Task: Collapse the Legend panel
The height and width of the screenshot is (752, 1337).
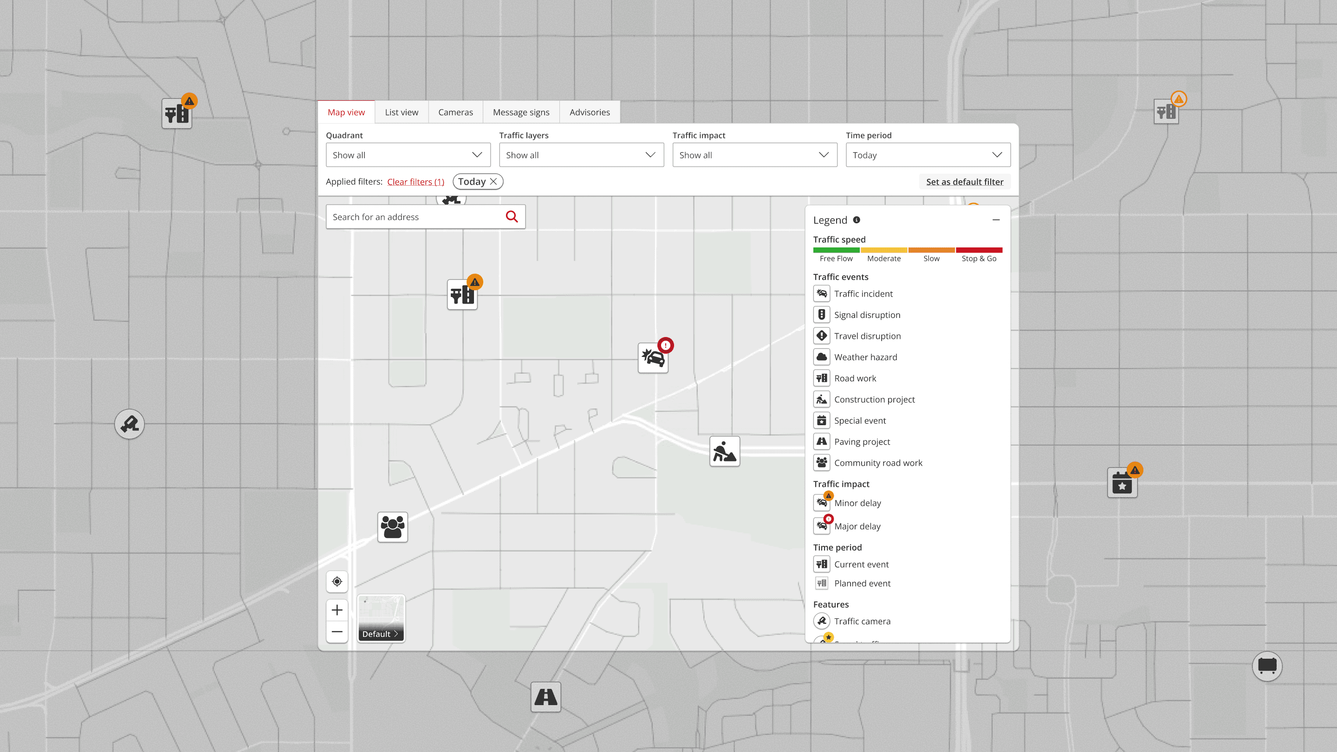Action: 995,220
